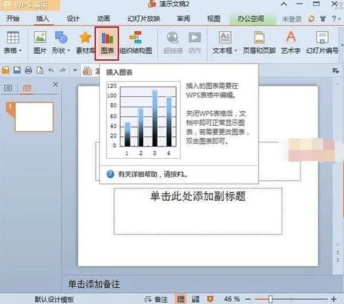Switch to slide thumbnails tab in side panel
The height and width of the screenshot is (304, 344).
(x=26, y=88)
